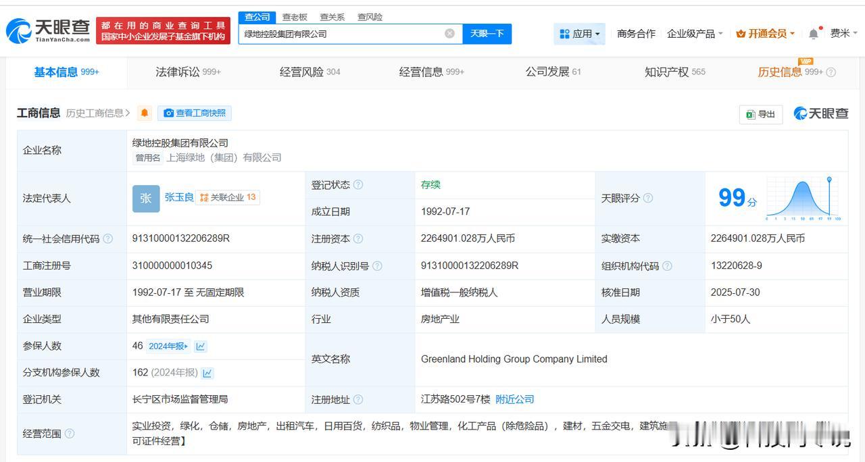Click 附近公司 link

coord(515,399)
